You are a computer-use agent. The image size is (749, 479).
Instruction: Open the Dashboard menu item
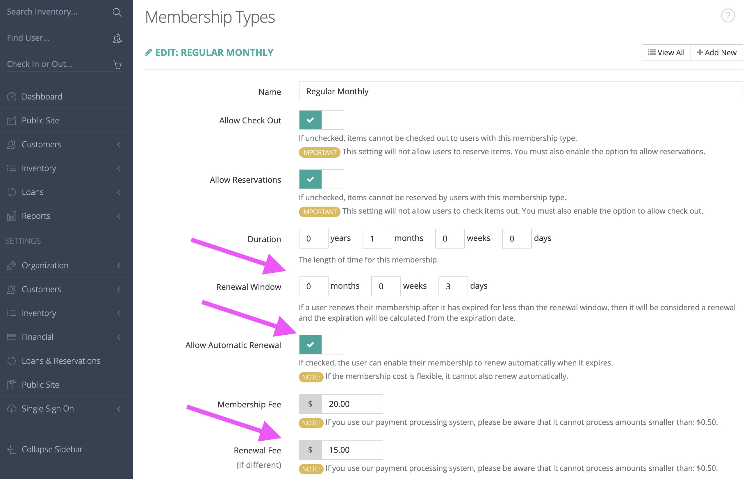click(x=67, y=97)
